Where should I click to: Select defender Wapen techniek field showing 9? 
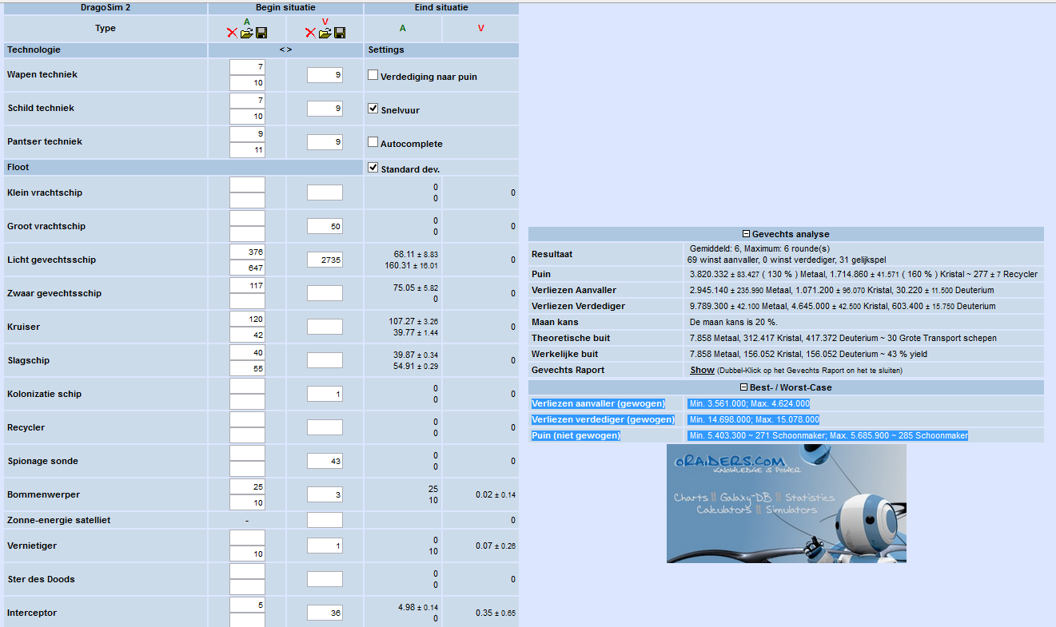[325, 74]
